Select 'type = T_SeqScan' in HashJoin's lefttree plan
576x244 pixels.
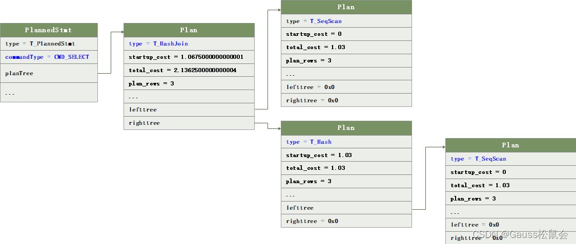tap(346, 21)
